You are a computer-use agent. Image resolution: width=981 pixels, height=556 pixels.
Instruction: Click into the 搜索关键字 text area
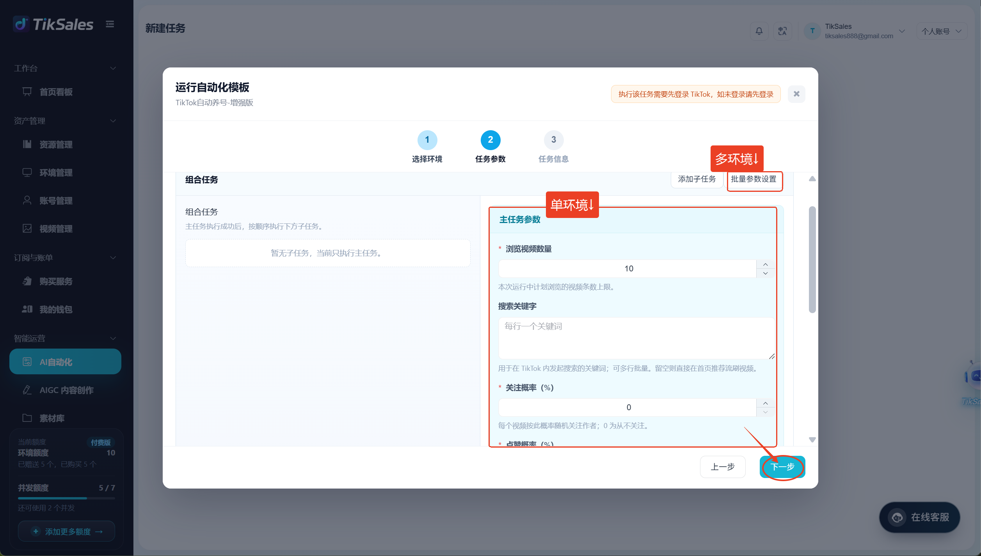[x=636, y=338]
